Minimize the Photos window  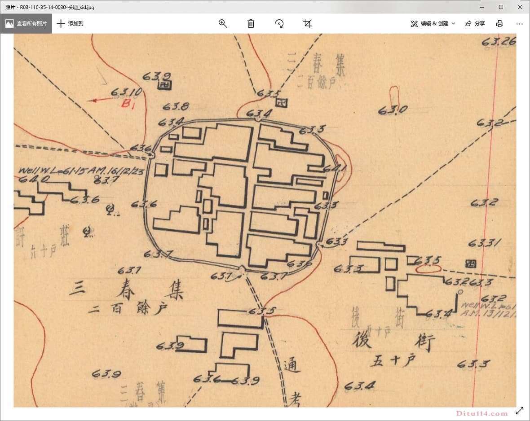click(x=481, y=7)
